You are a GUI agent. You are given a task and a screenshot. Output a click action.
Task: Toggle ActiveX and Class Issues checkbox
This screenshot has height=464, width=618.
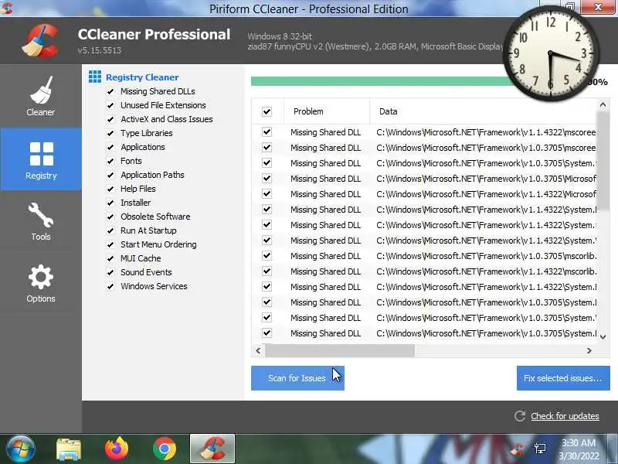[110, 119]
